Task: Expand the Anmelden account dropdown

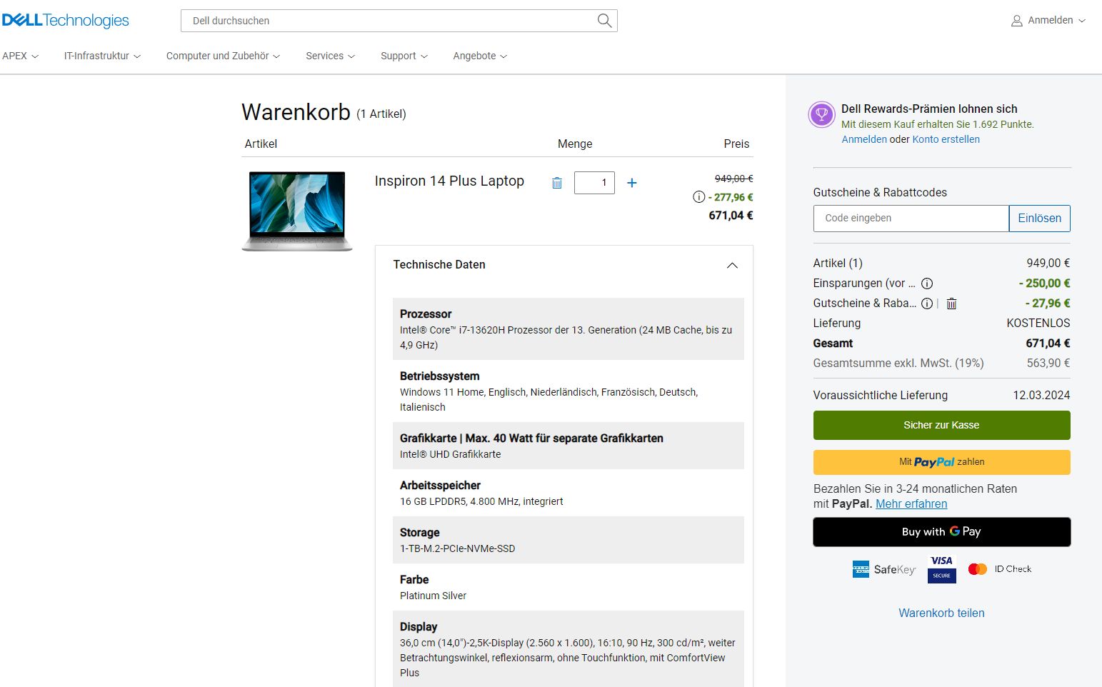Action: click(x=1048, y=21)
